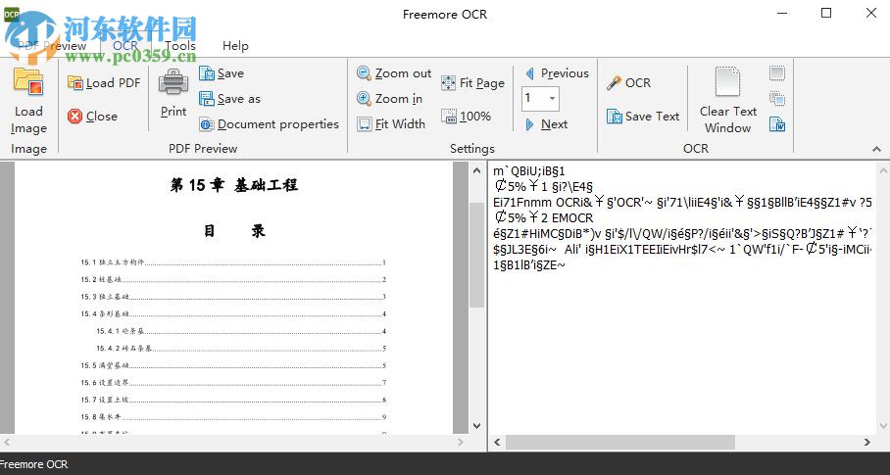
Task: Load a PDF file
Action: [x=104, y=82]
